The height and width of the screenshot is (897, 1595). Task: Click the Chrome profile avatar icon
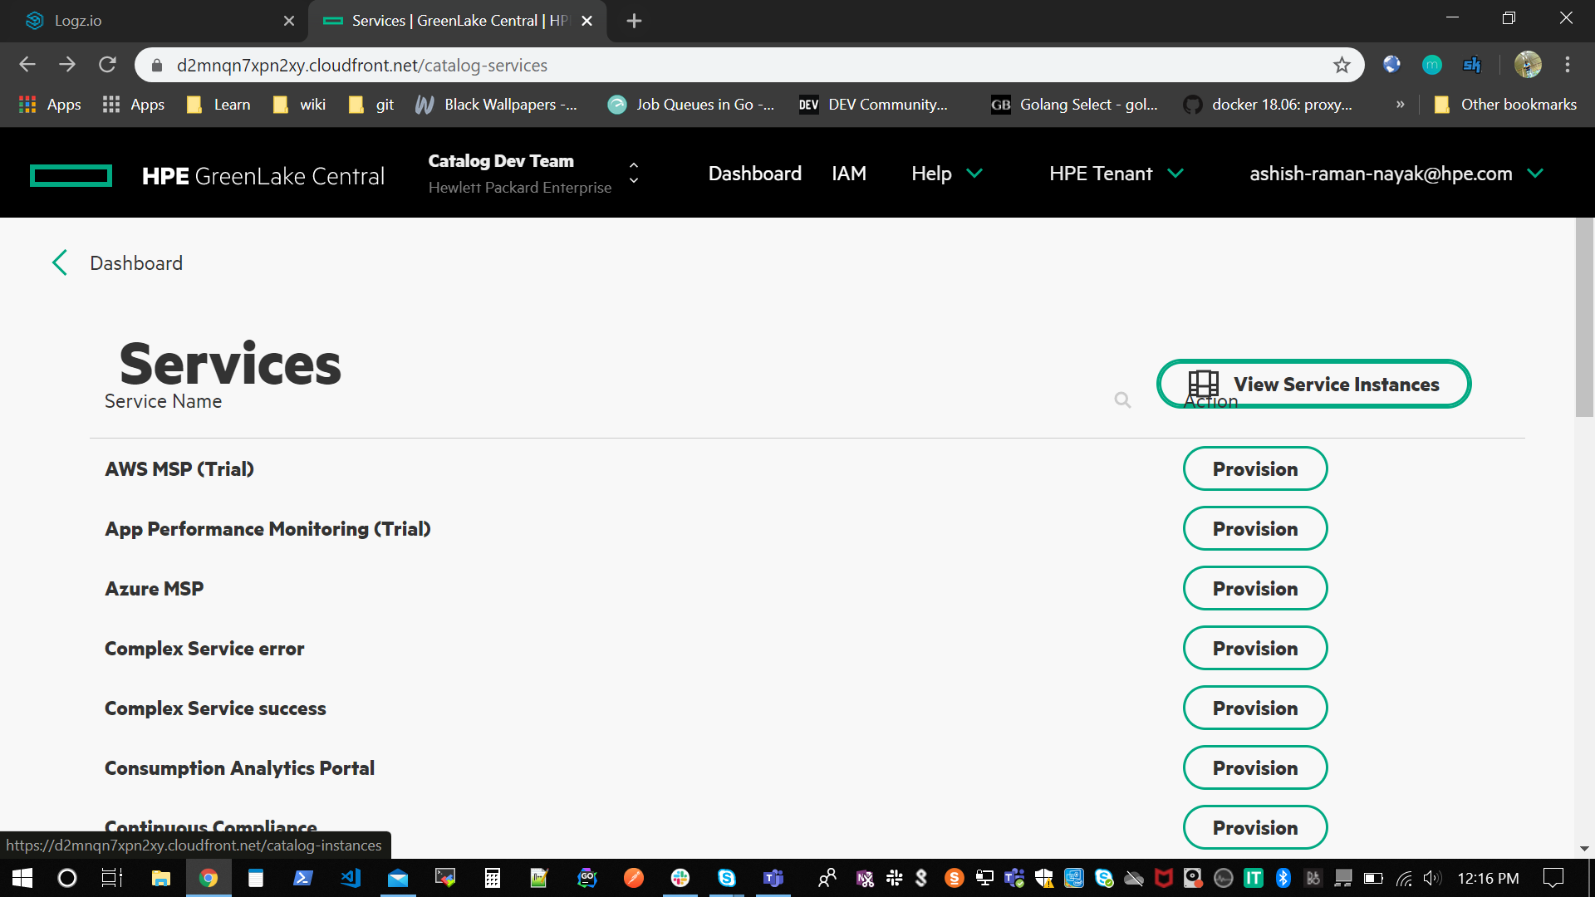click(1527, 65)
